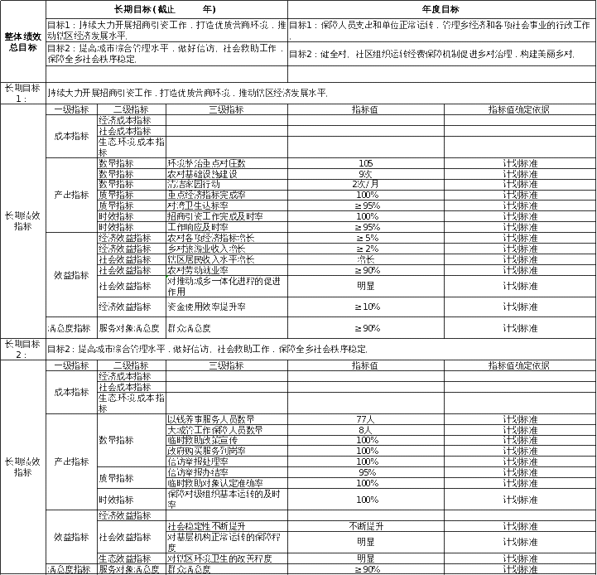Select the annual goal 目标2 text cell
Screen dimensions: 597x575
(441, 56)
